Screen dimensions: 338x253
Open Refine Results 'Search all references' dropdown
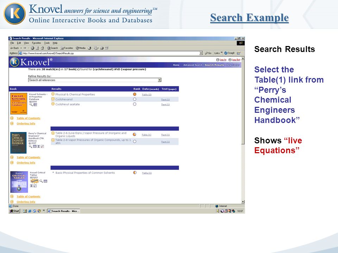(x=159, y=80)
